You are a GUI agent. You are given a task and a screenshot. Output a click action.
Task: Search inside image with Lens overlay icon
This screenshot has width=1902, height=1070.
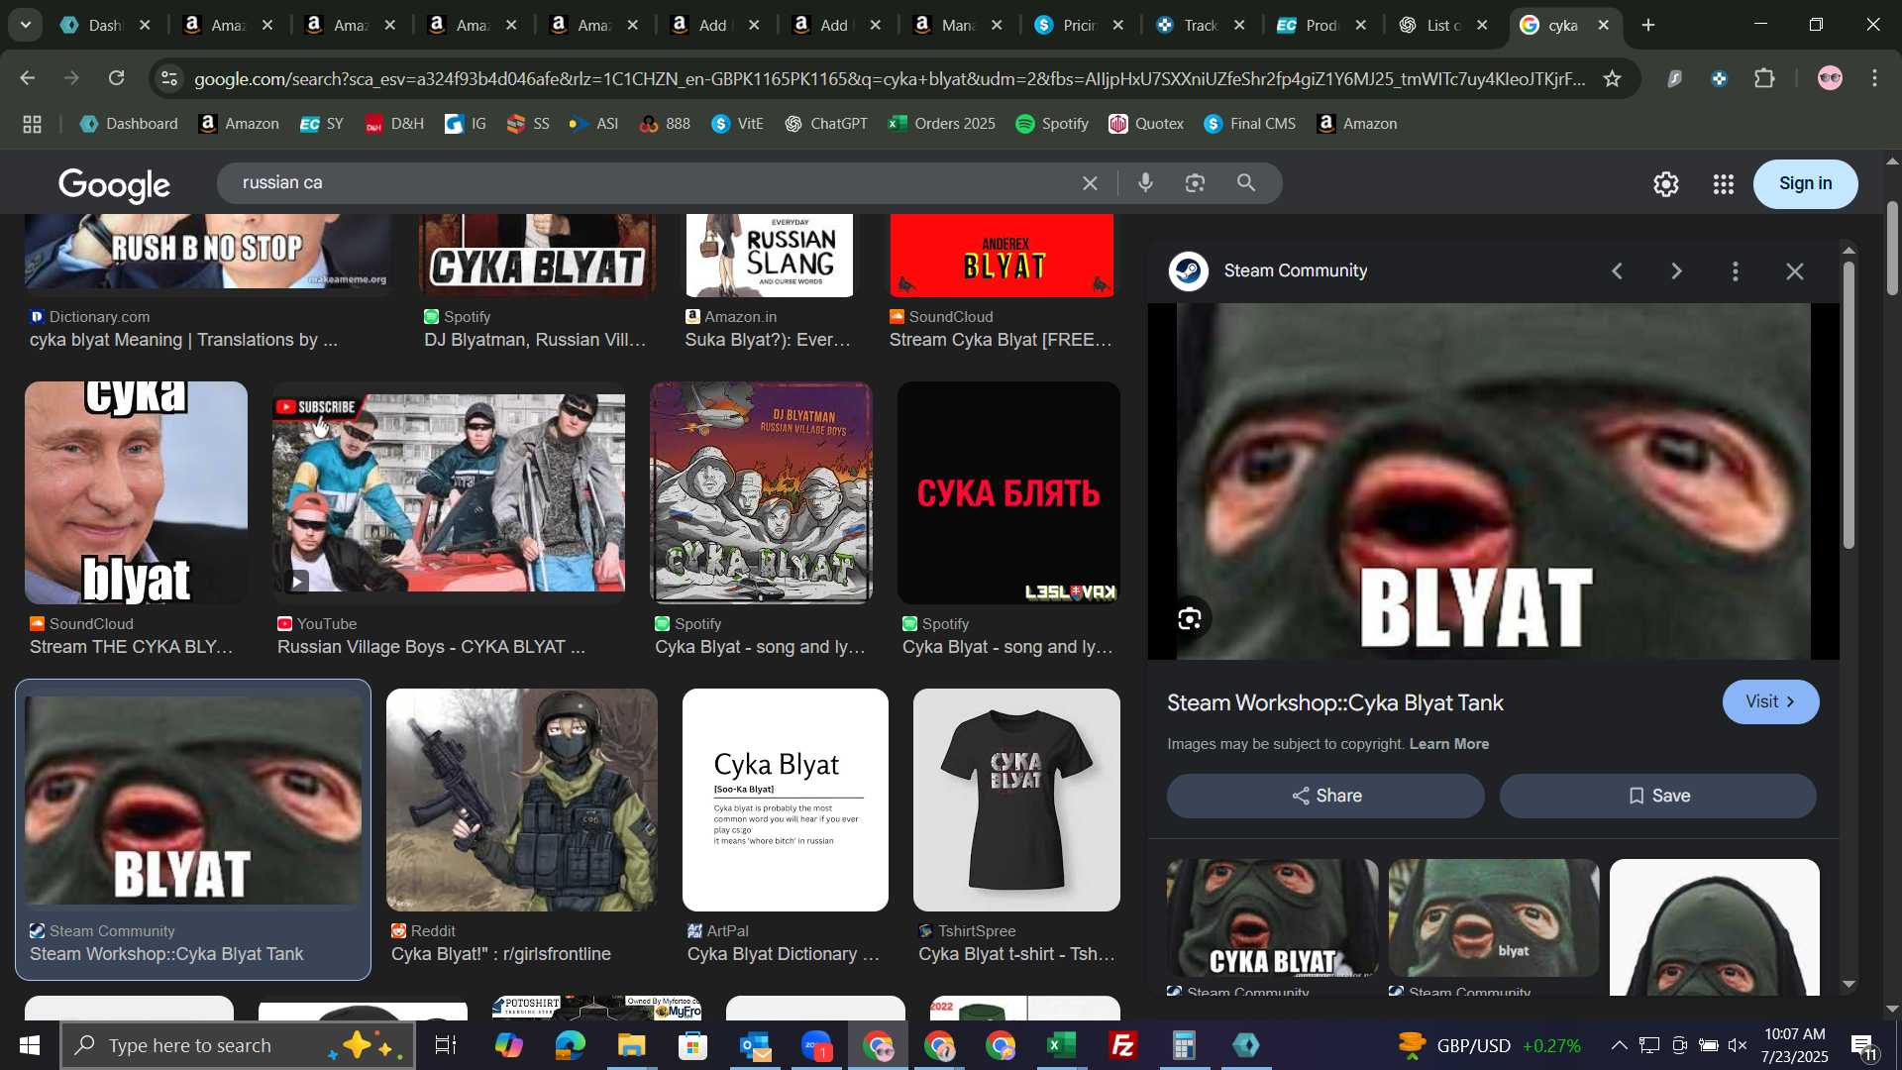coord(1190,619)
